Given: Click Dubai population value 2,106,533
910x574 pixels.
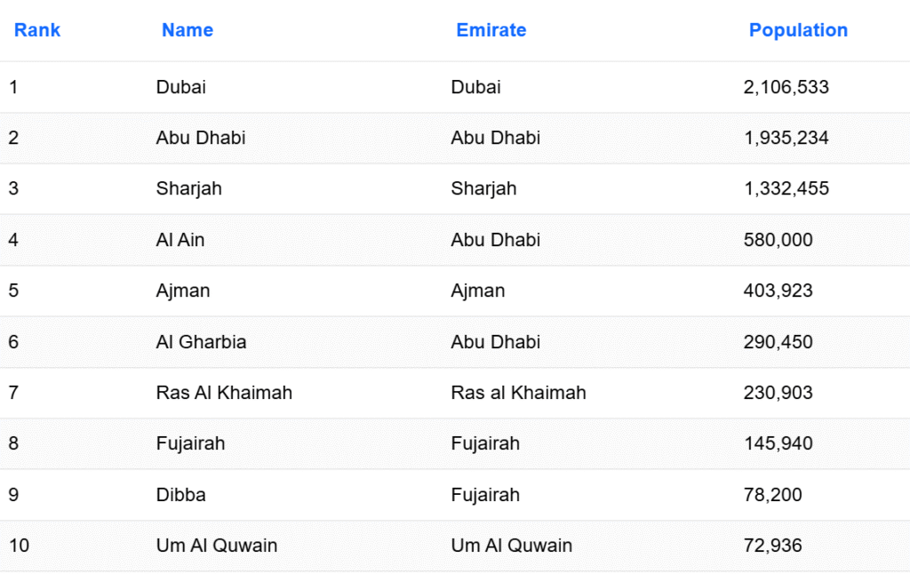Looking at the screenshot, I should (786, 87).
